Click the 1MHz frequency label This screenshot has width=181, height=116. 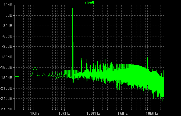[x=123, y=113]
